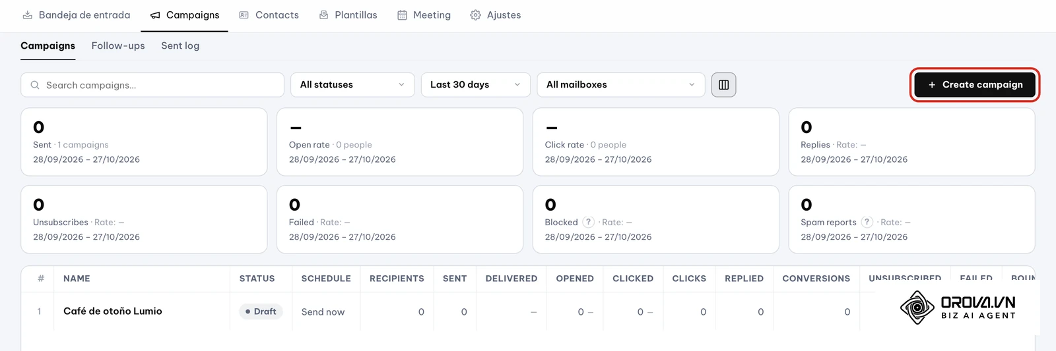Click the Search campaigns input field

coord(152,84)
